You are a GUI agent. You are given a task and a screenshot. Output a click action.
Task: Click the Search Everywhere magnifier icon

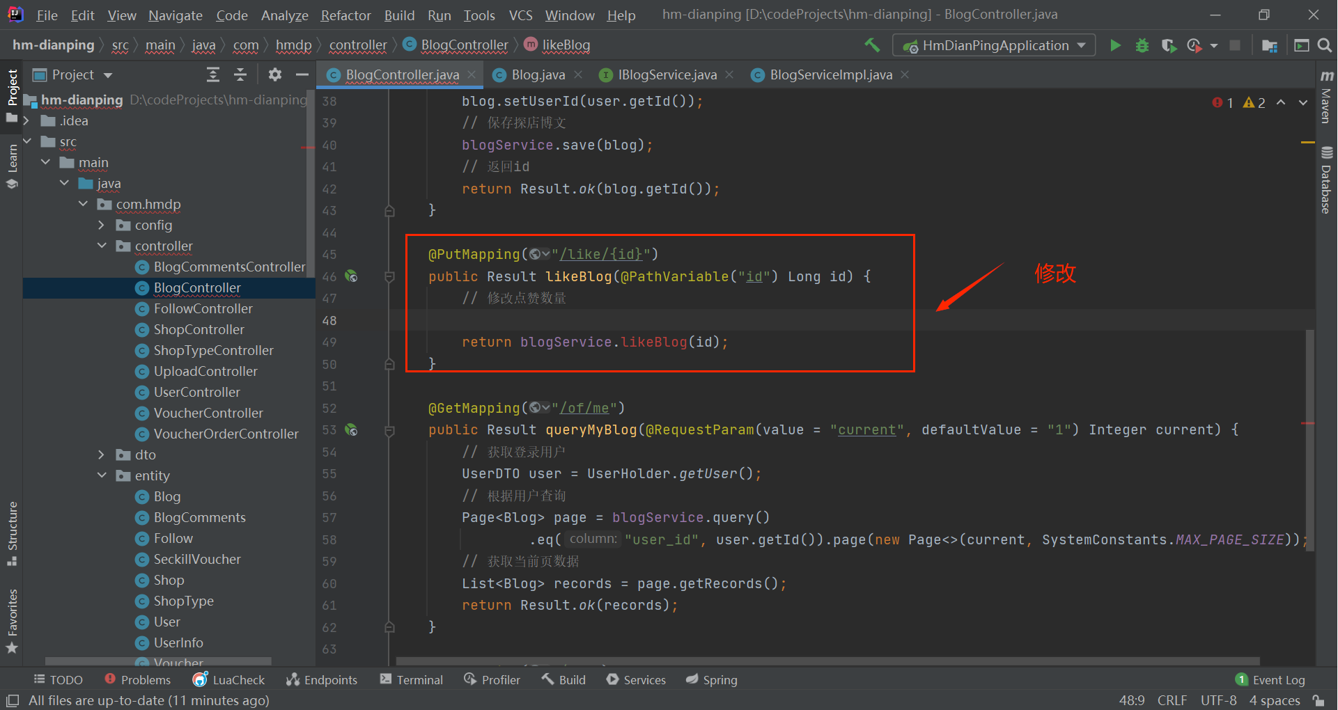[1325, 45]
